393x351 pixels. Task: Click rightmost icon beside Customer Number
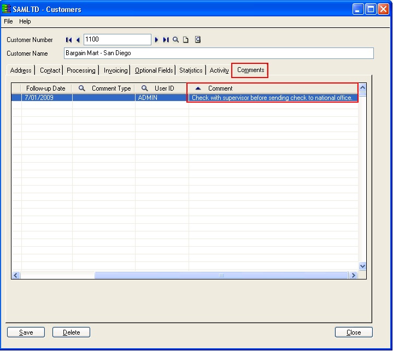[x=198, y=40]
